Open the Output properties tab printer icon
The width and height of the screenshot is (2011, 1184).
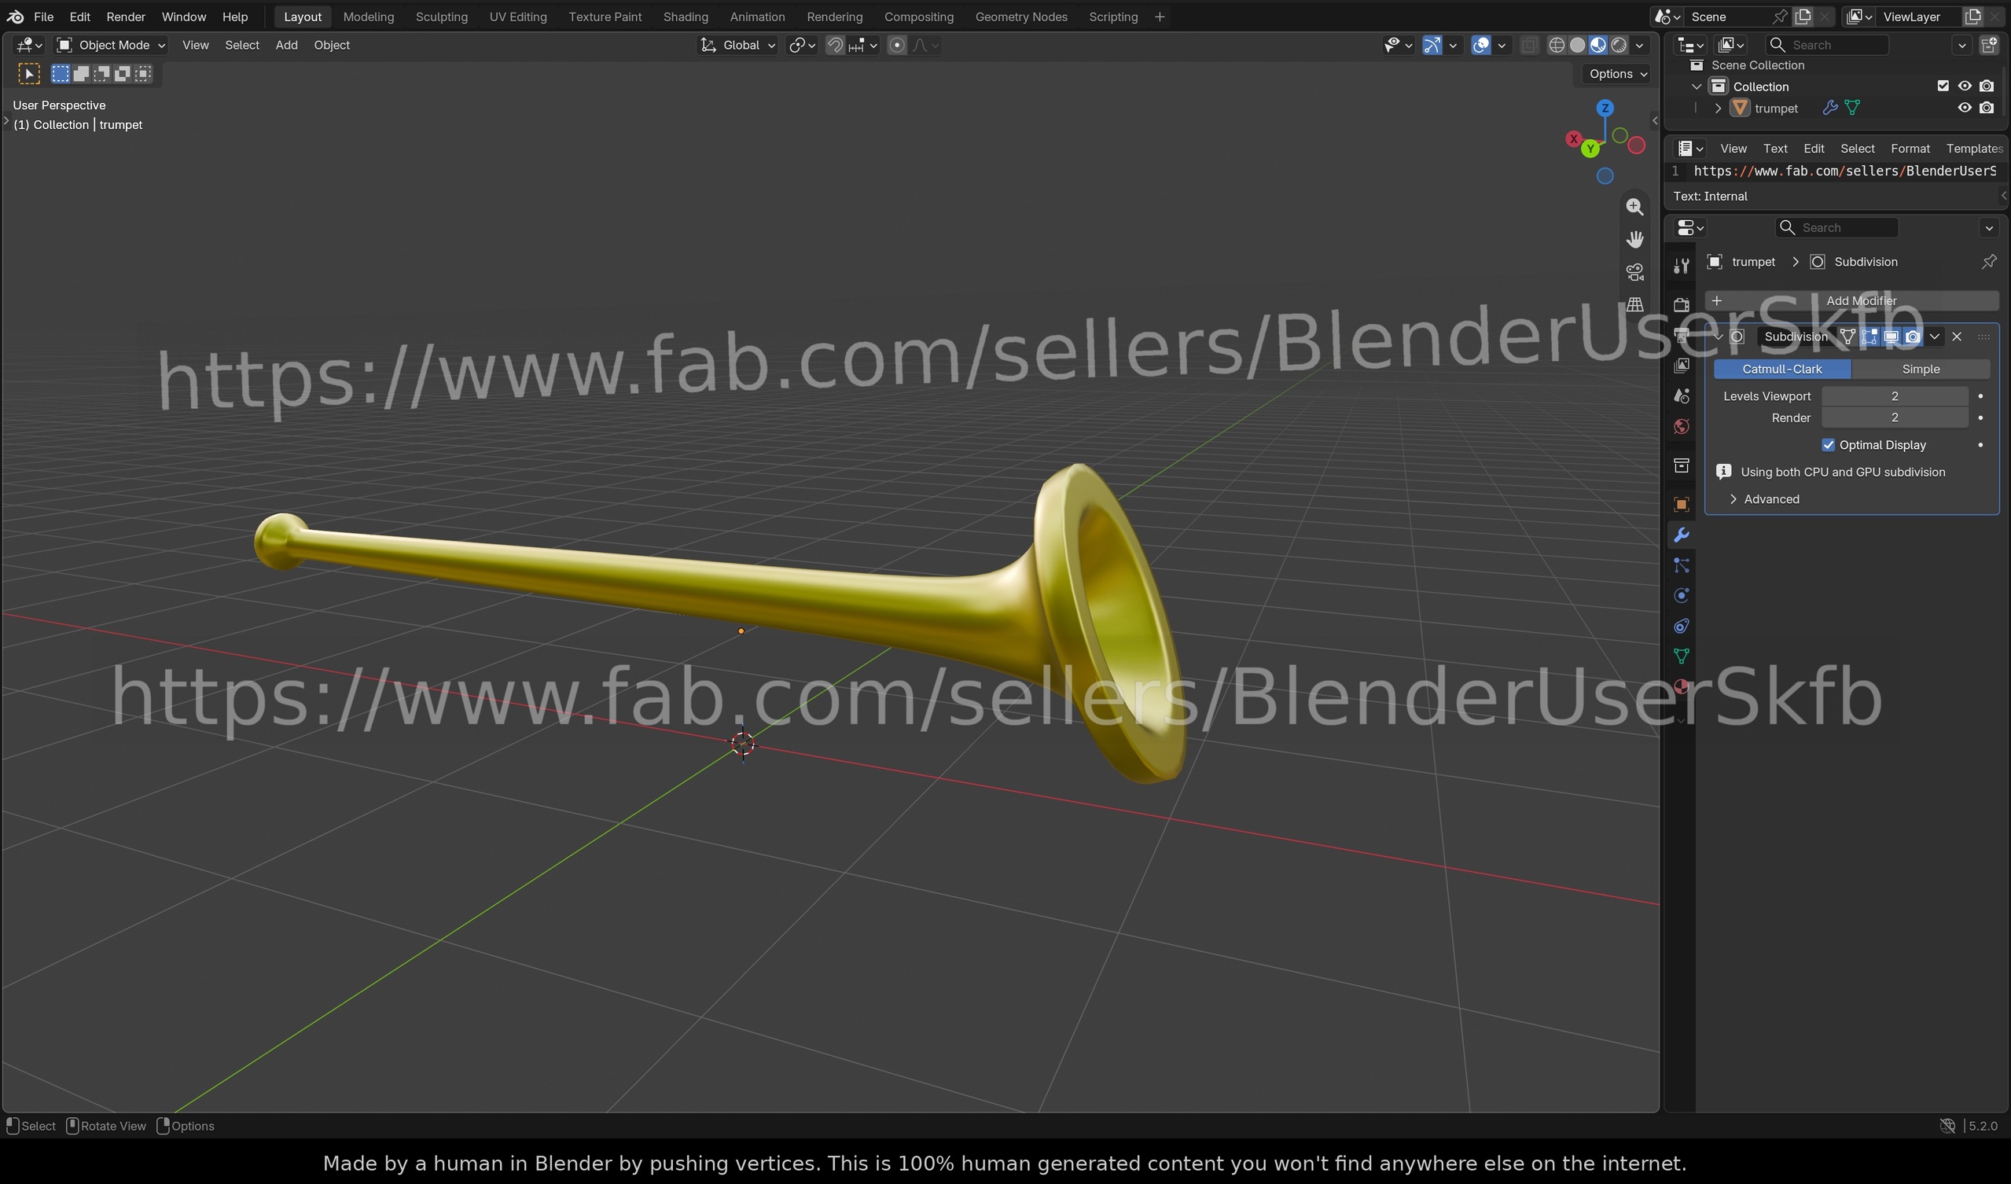tap(1682, 334)
